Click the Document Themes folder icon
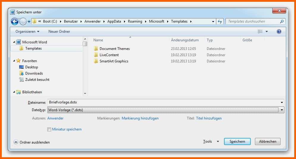Image resolution: width=296 pixels, height=159 pixels. (x=96, y=49)
